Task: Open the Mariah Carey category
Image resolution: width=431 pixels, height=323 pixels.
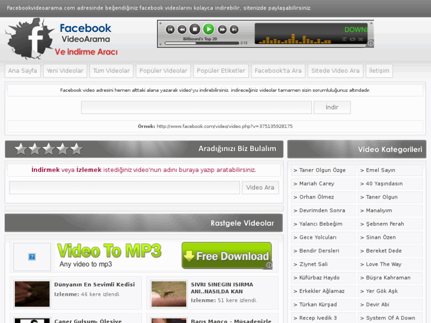Action: pyautogui.click(x=324, y=184)
